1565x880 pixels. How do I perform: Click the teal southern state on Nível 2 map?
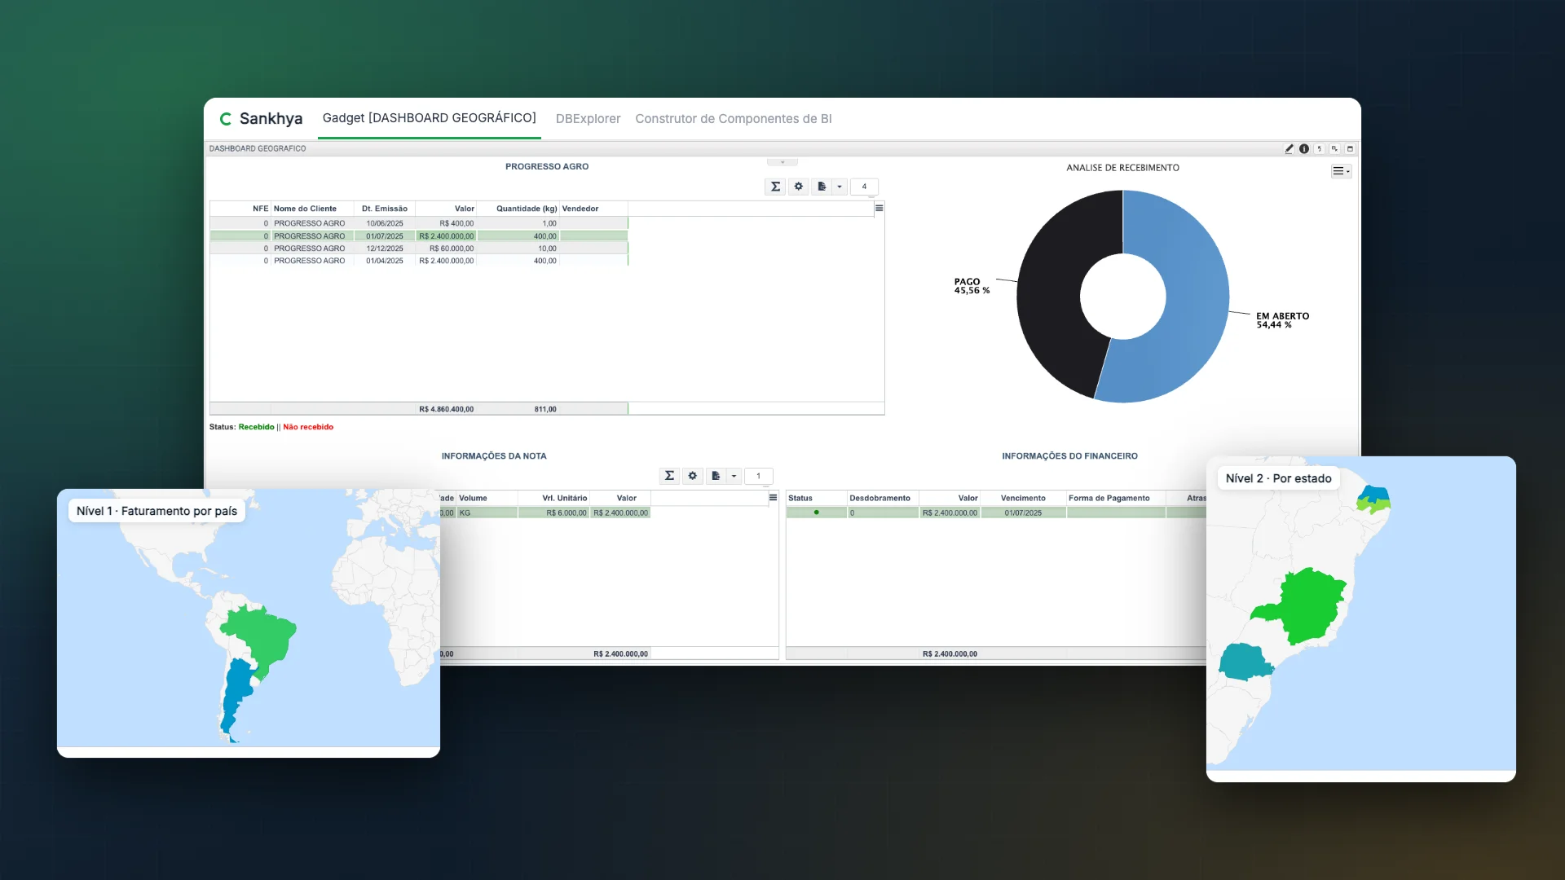tap(1245, 662)
